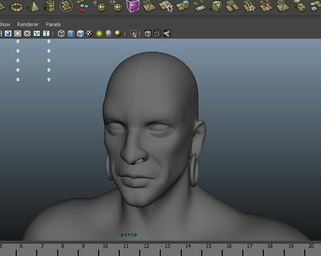Click the polygon torus shelf icon

click(17, 7)
